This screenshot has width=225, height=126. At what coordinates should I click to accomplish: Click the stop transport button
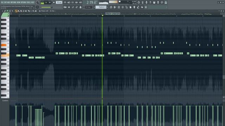(50, 2)
